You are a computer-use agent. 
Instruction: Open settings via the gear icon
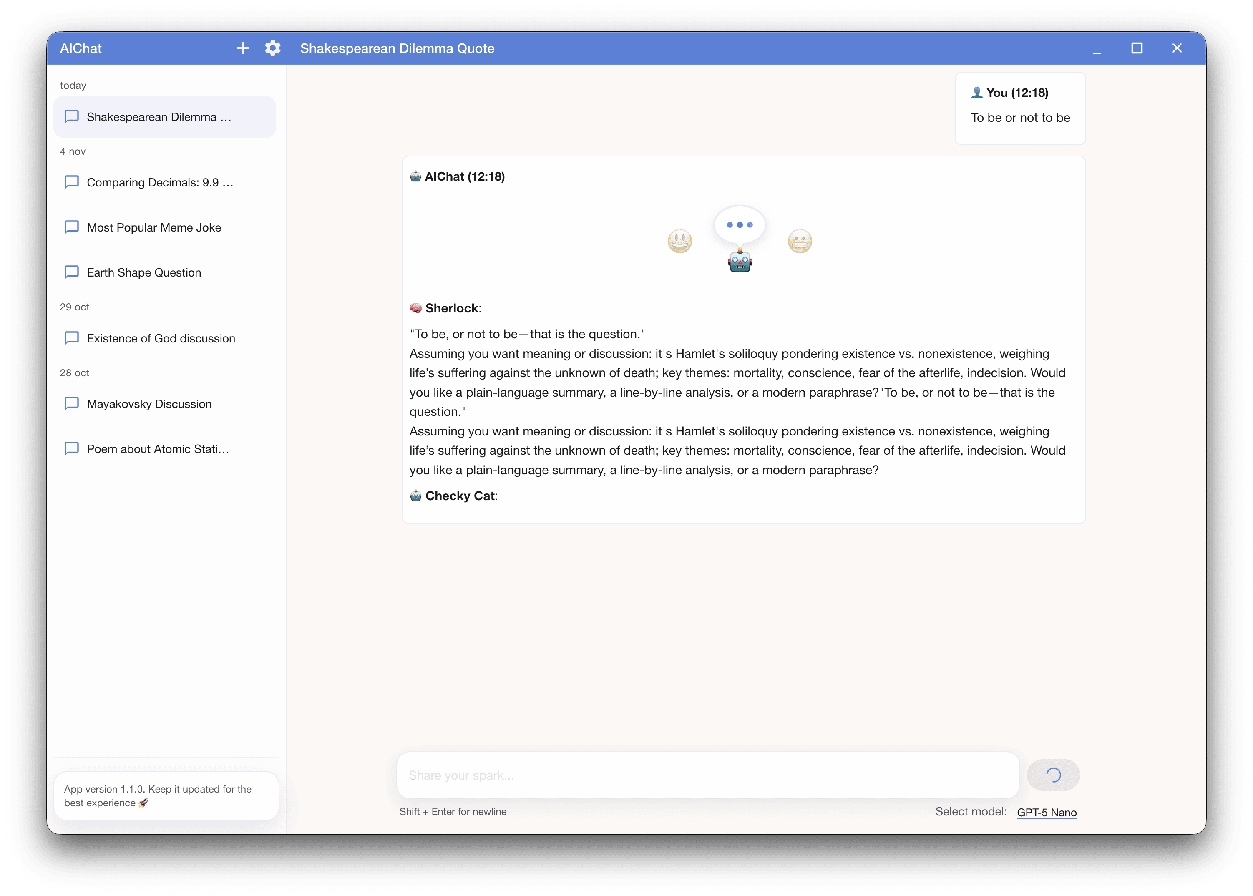pyautogui.click(x=272, y=48)
